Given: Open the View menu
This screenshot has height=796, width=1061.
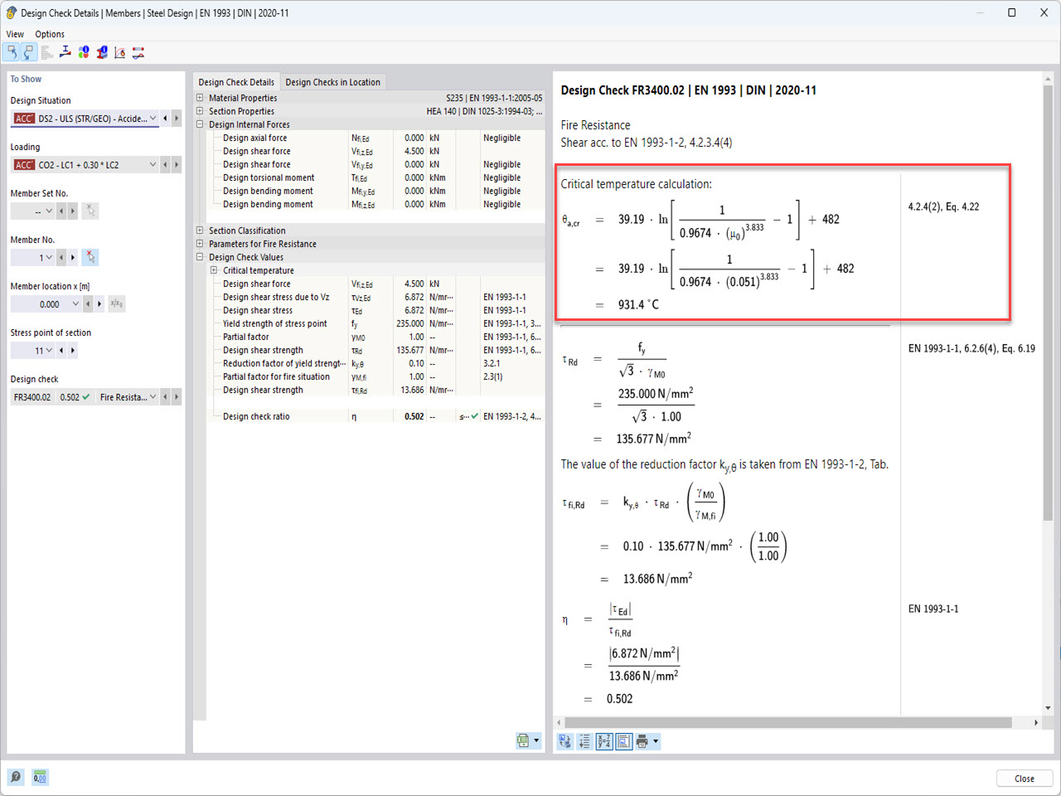Looking at the screenshot, I should [14, 34].
